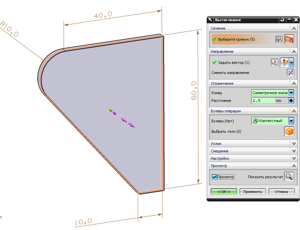Collapse the Ограничения section
This screenshot has height=230, width=300.
click(x=294, y=84)
